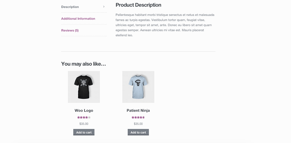Select the black Woo Logo t-shirt image
291x143 pixels.
pos(84,87)
